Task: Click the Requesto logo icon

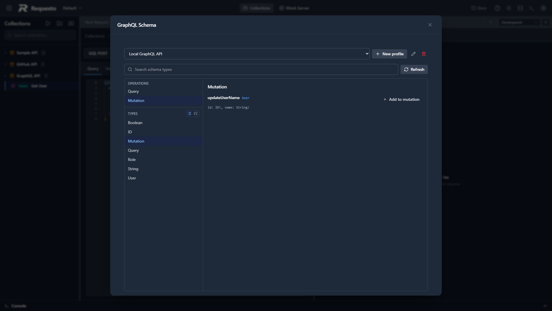Action: (x=23, y=8)
